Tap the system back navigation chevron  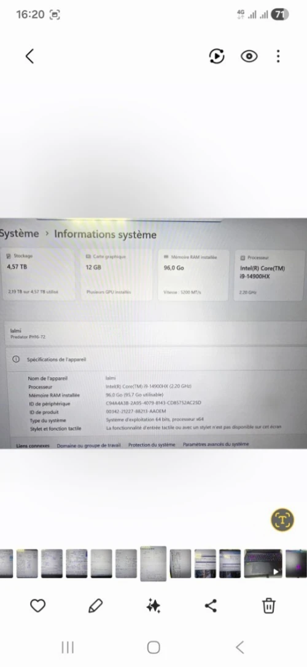[x=239, y=647]
